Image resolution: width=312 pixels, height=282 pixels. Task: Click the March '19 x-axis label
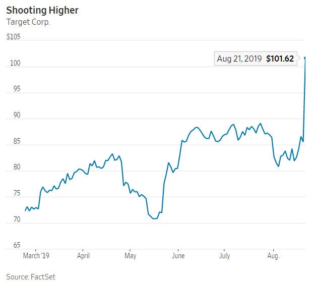tap(36, 256)
